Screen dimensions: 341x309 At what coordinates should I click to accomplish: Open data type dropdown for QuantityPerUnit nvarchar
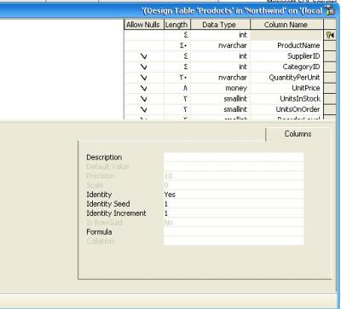[x=220, y=78]
